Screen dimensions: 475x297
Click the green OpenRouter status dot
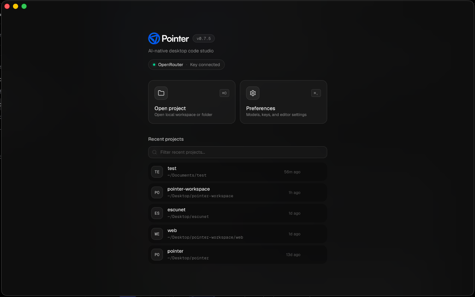coord(154,65)
